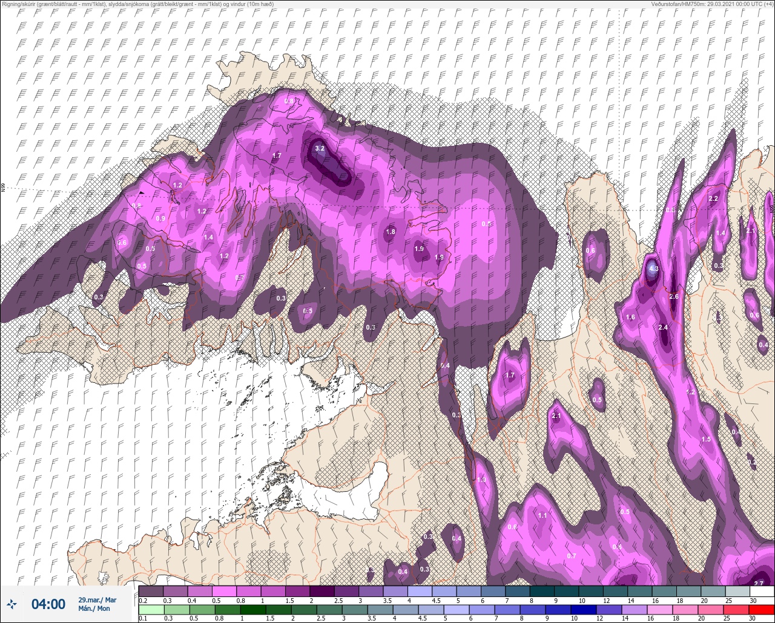Click the 1.8 value on the map
The height and width of the screenshot is (623, 775).
391,232
